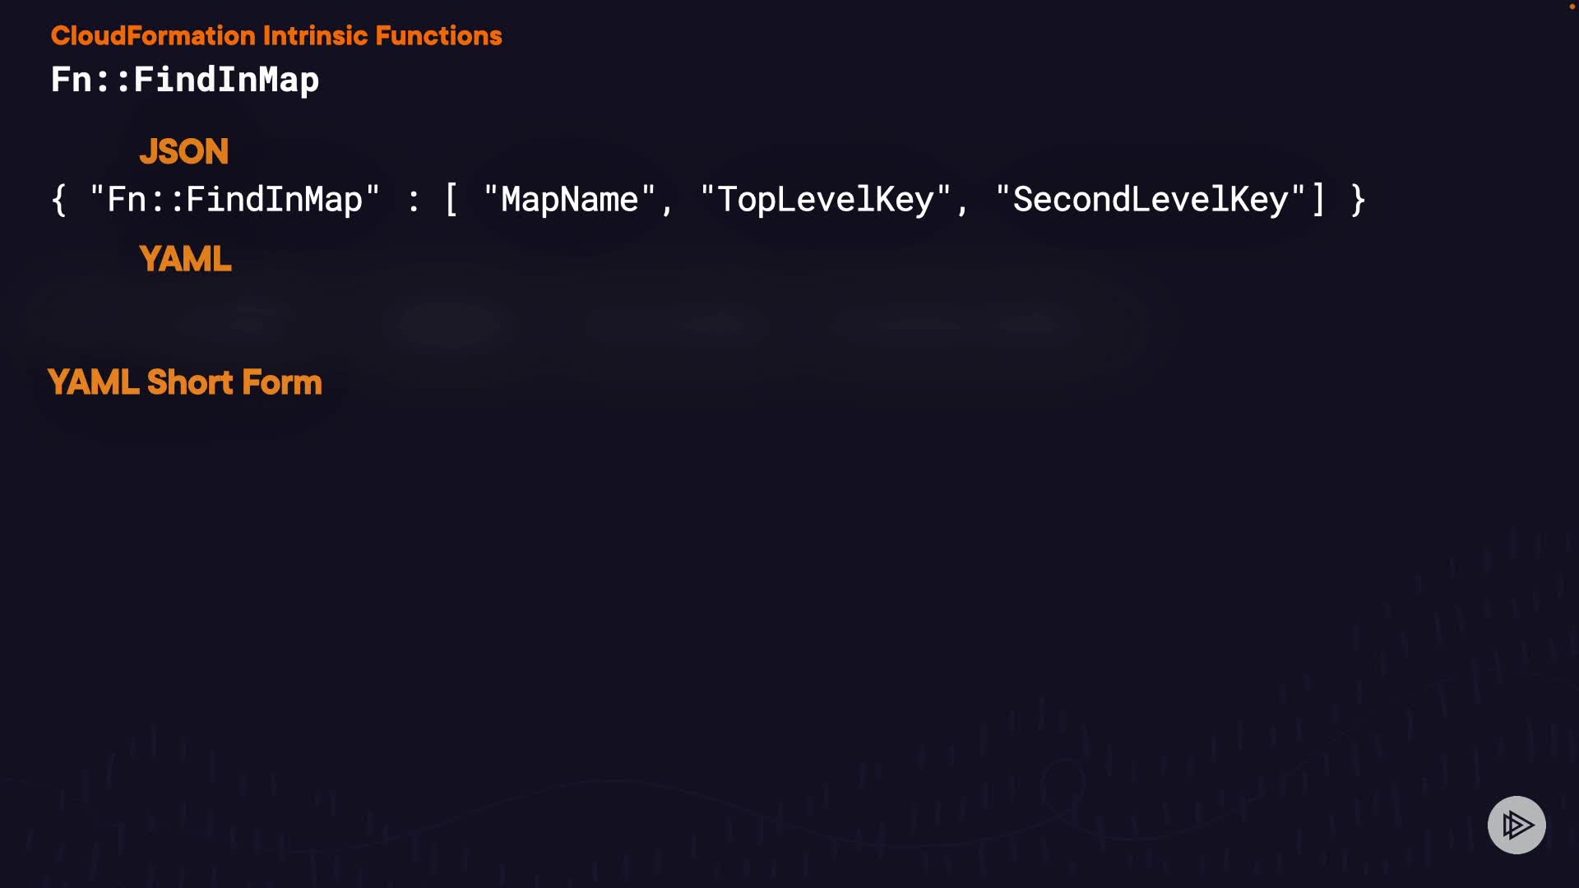Click the closing curly brace of the JSON
The image size is (1579, 888).
tap(1358, 200)
